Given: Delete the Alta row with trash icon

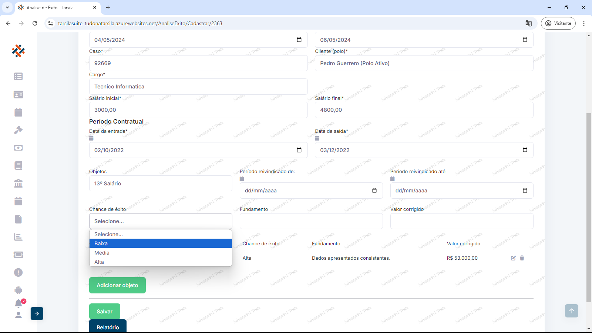Looking at the screenshot, I should tap(522, 258).
